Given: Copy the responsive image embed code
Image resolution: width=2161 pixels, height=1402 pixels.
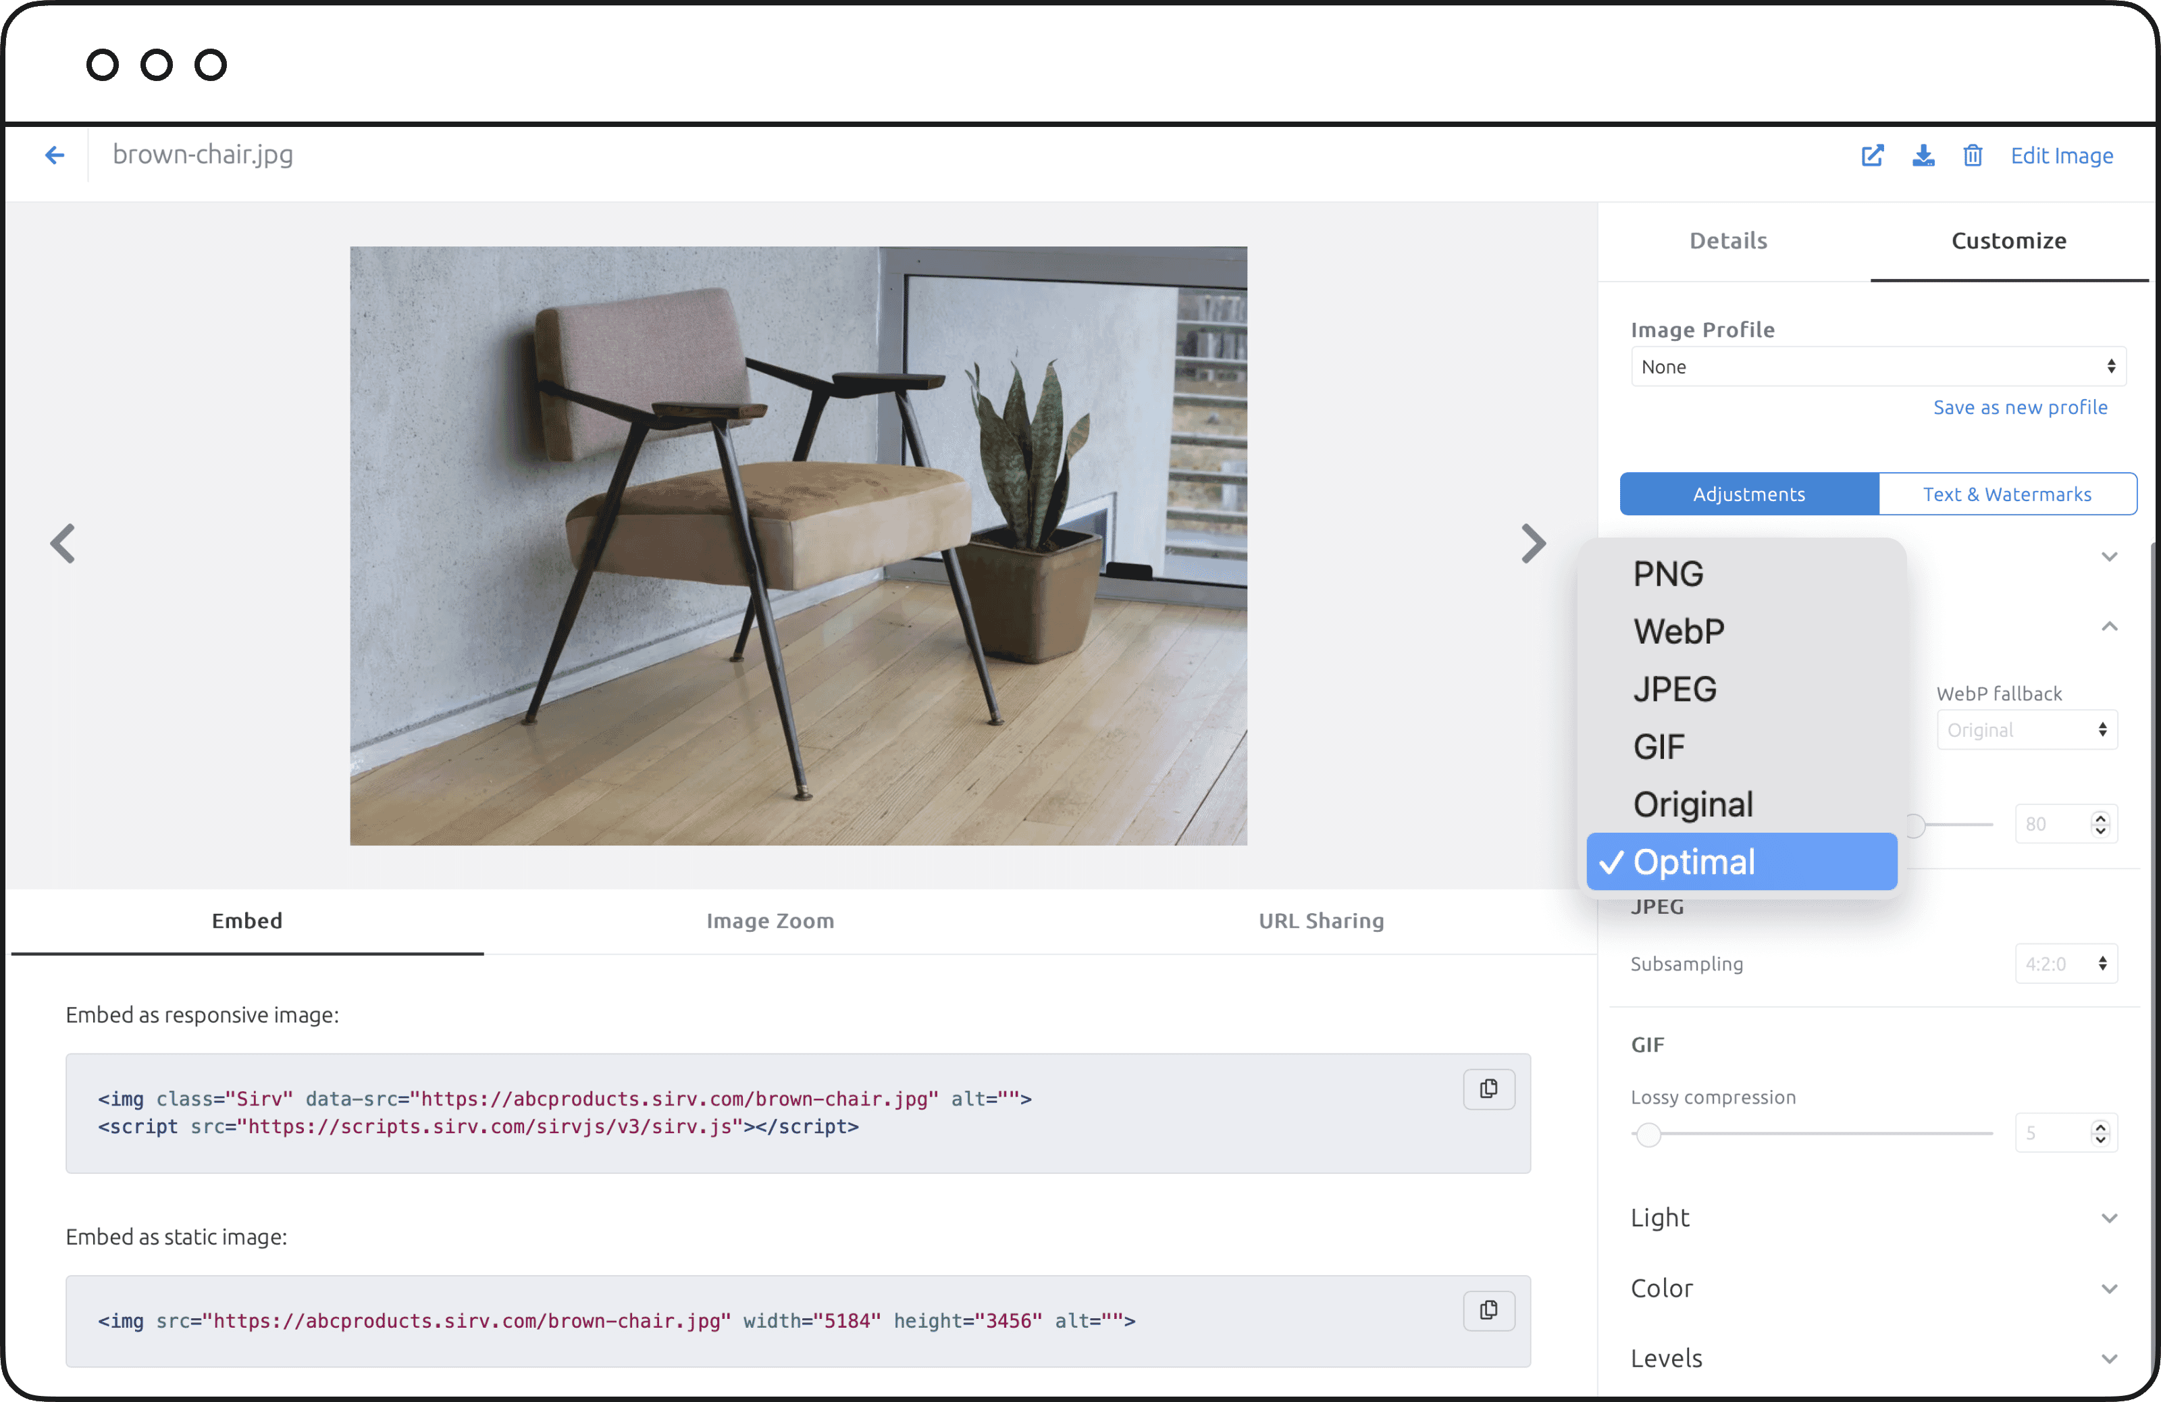Looking at the screenshot, I should tap(1488, 1089).
